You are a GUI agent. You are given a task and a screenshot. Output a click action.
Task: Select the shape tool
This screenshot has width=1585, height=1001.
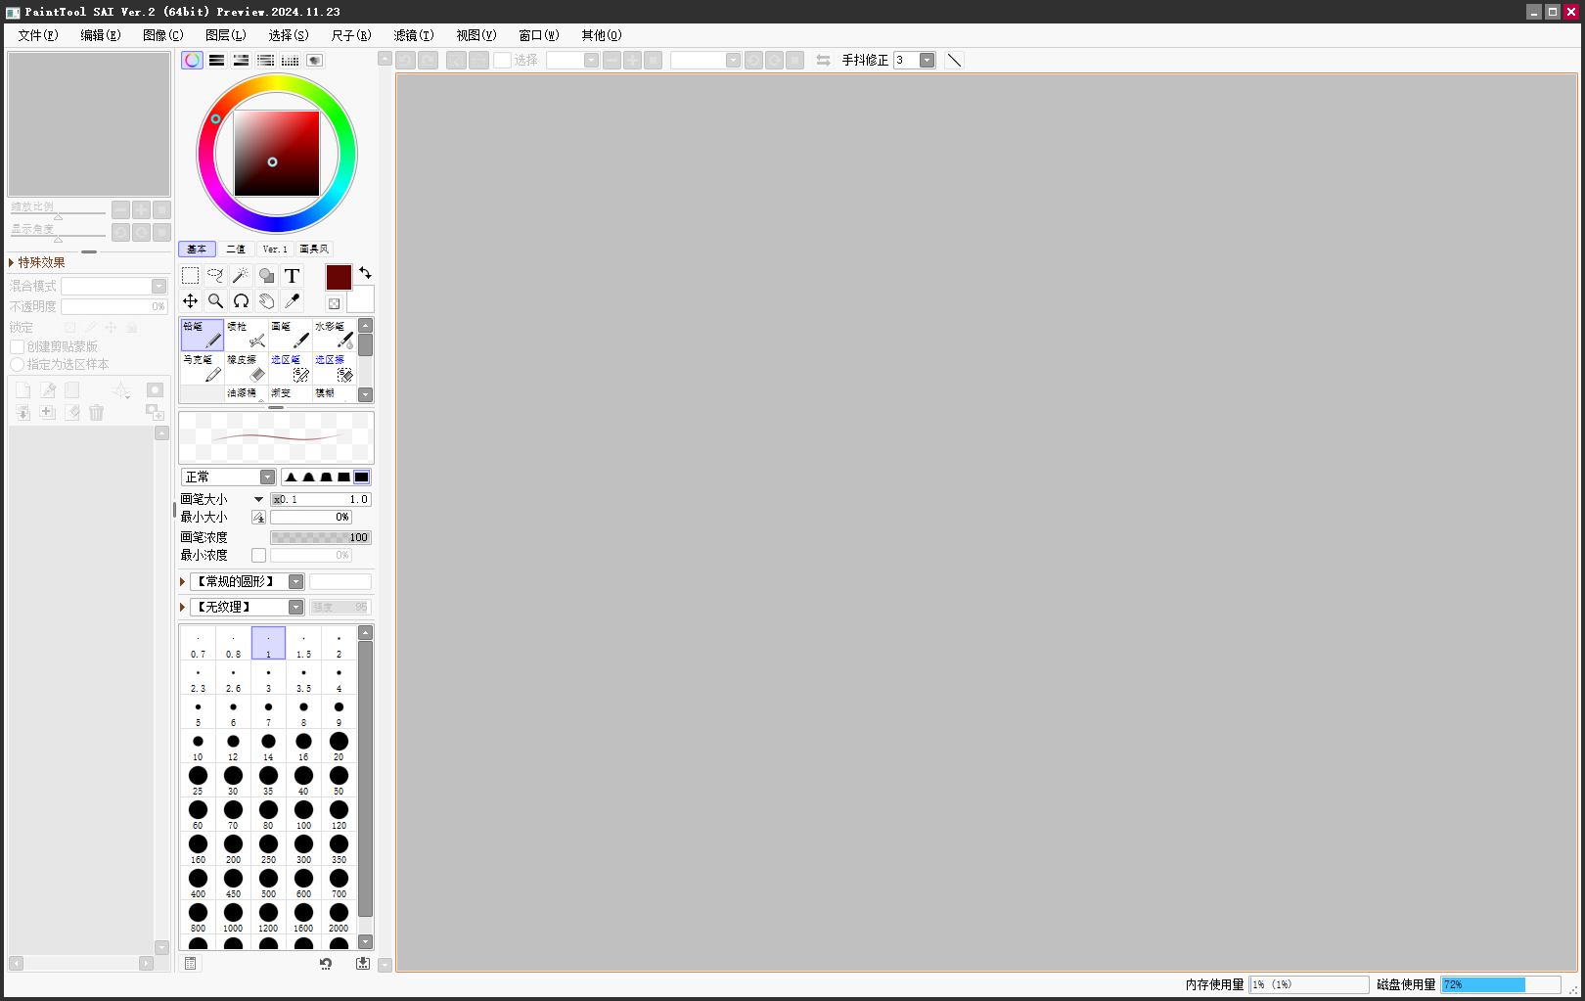pos(266,276)
